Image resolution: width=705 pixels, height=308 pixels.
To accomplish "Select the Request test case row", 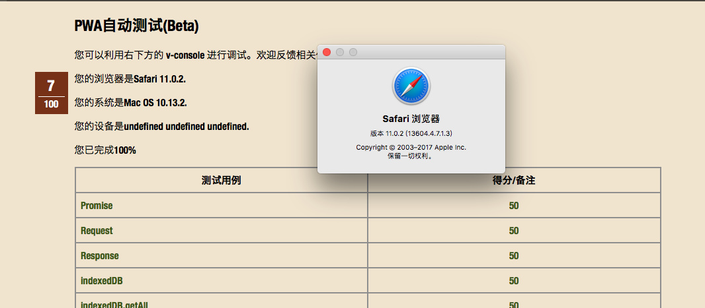I will [368, 230].
